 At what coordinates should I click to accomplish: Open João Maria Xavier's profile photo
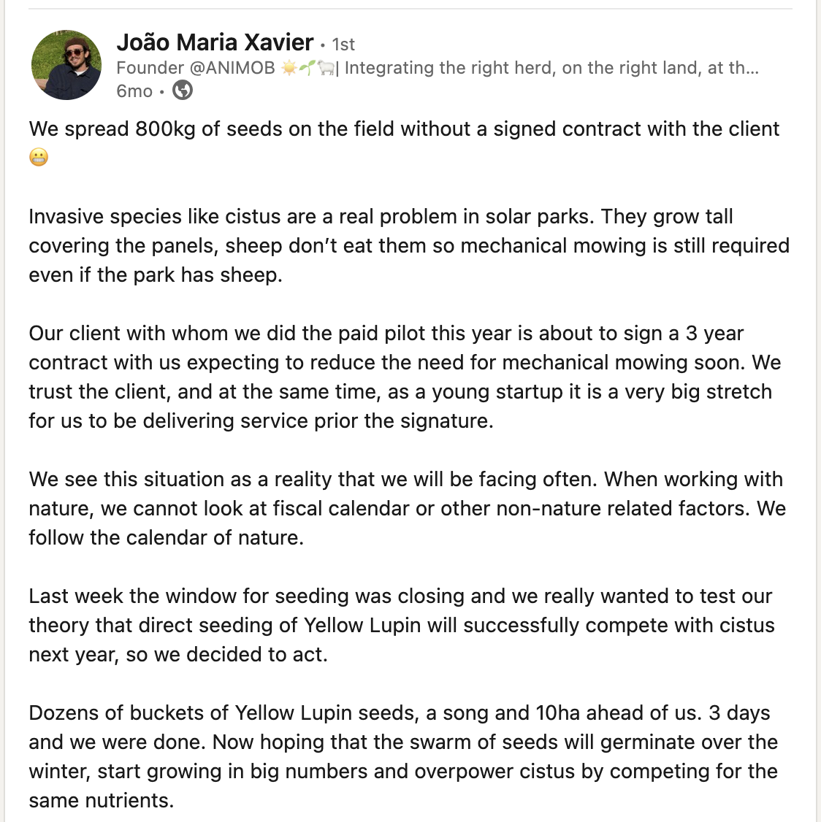[x=66, y=65]
